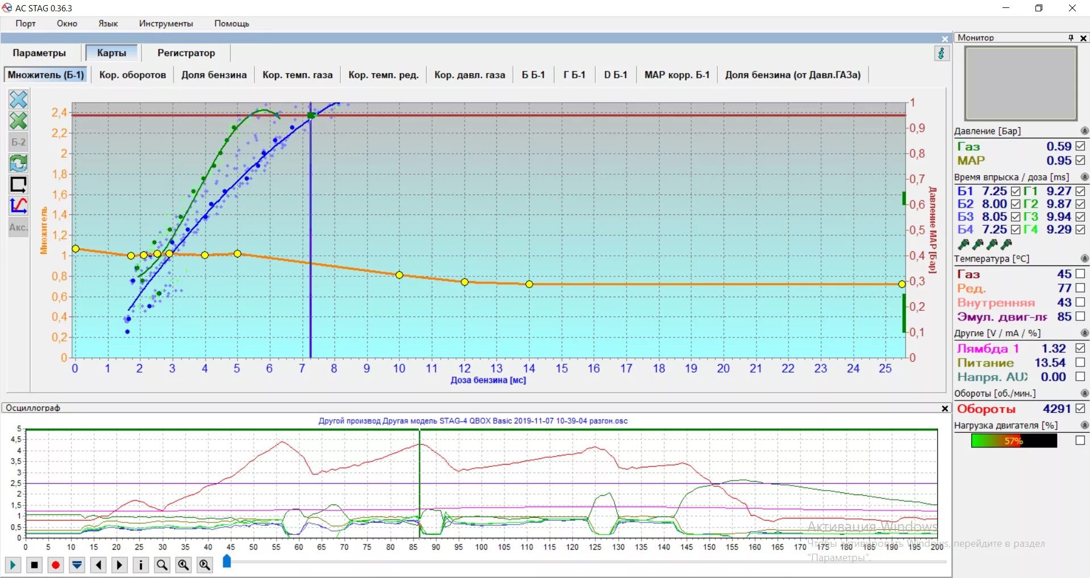Open the Инструменты menu

(166, 24)
